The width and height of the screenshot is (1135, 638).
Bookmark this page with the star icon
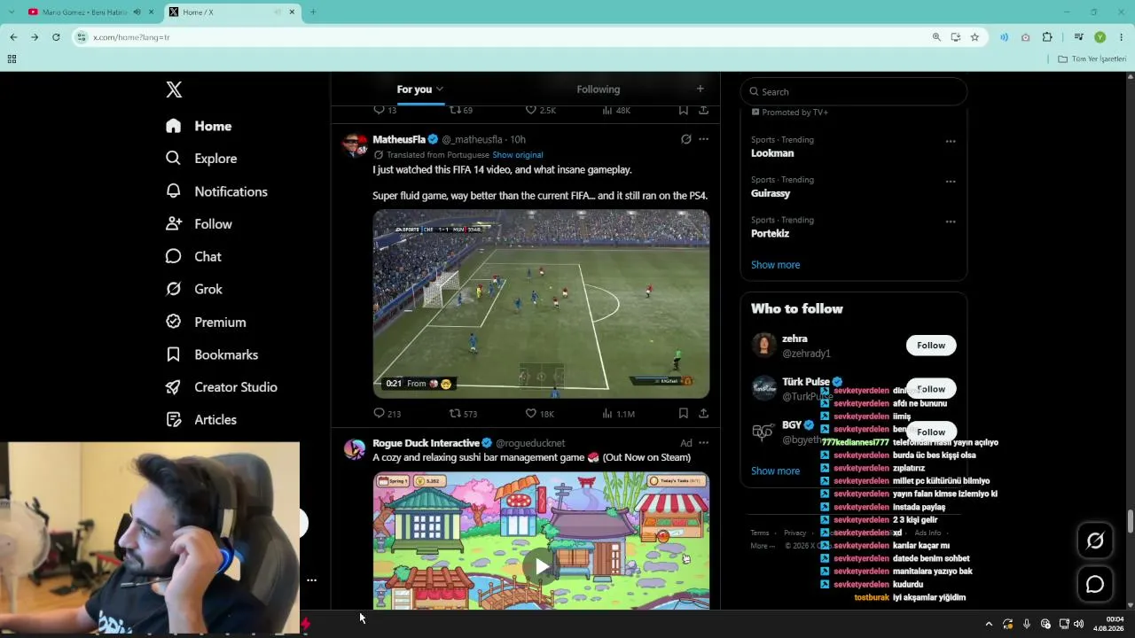(975, 37)
